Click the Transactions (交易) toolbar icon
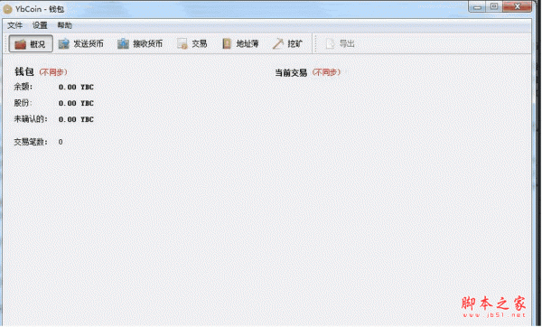 pyautogui.click(x=182, y=44)
